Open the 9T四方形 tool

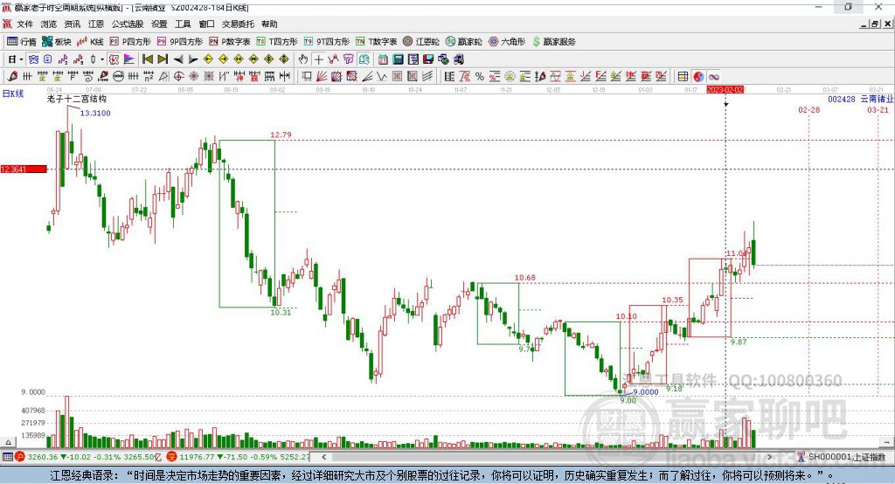tap(327, 42)
